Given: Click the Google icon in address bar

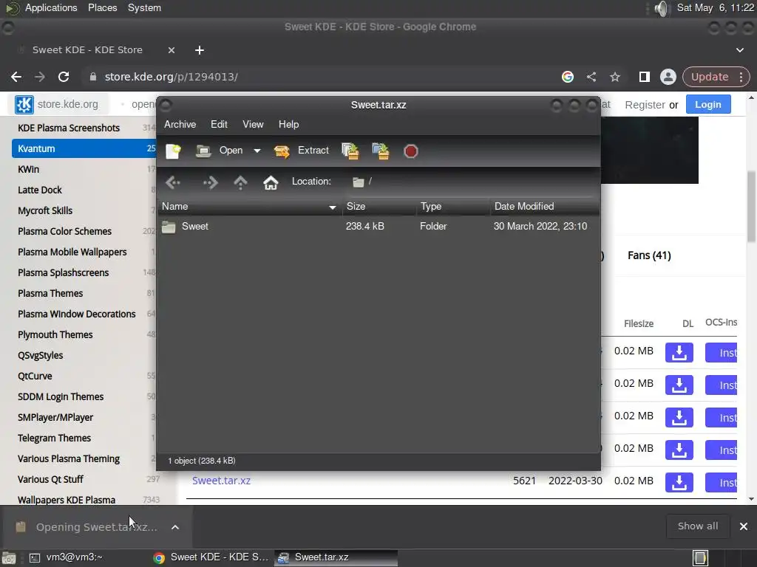Looking at the screenshot, I should [568, 77].
